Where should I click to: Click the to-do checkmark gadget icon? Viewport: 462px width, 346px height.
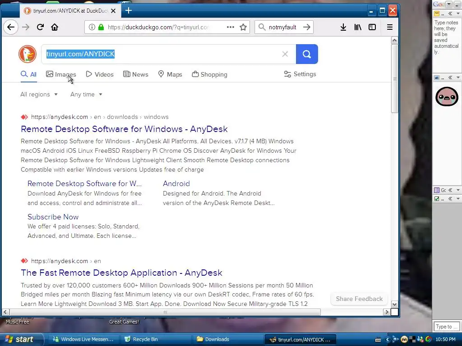(437, 199)
